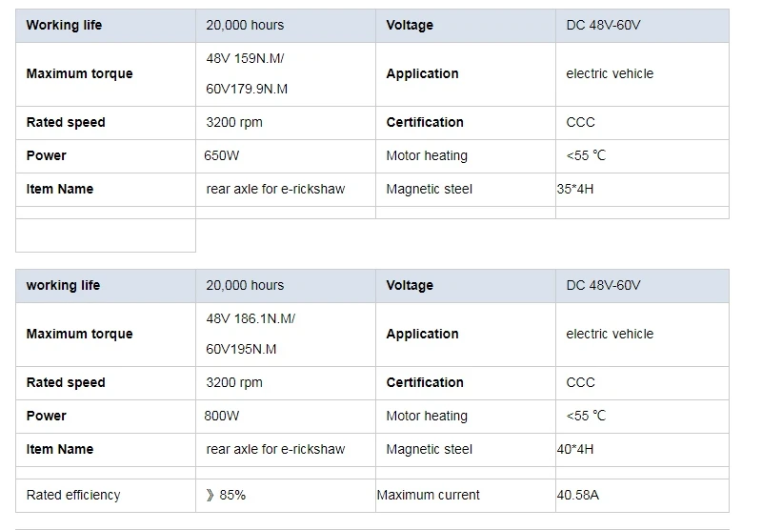Click Maximum torque label beside 48V 159N.M/
Image resolution: width=762 pixels, height=530 pixels.
[79, 73]
